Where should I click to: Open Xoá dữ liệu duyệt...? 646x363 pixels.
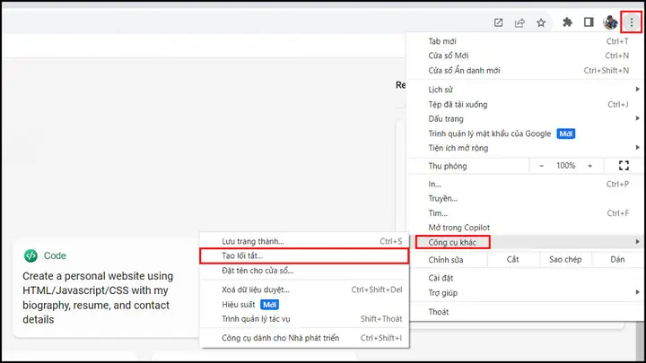304,290
